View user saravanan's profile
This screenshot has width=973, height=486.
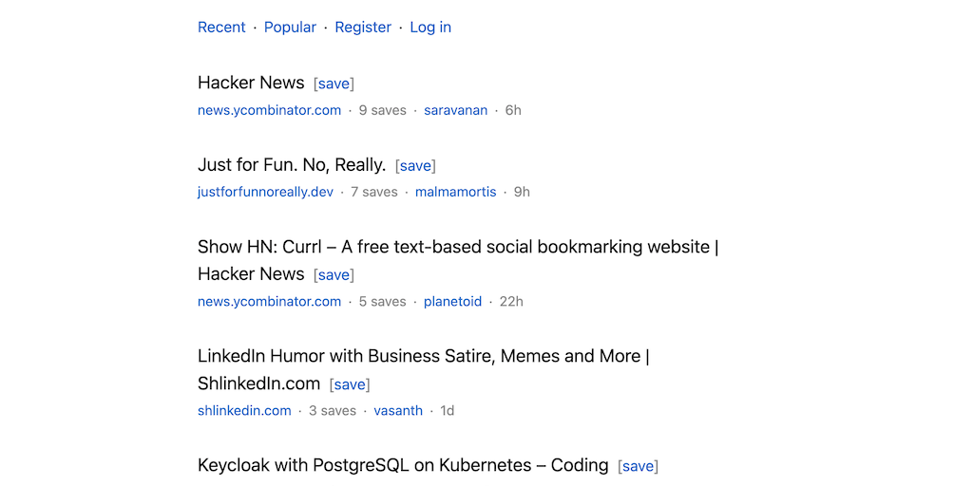pos(455,110)
